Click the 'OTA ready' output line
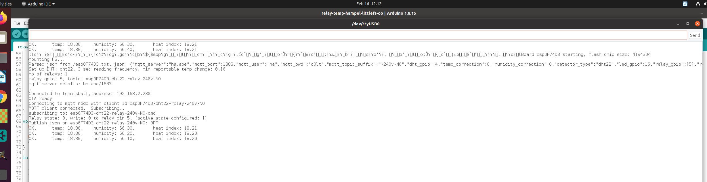707x182 pixels. [x=40, y=98]
